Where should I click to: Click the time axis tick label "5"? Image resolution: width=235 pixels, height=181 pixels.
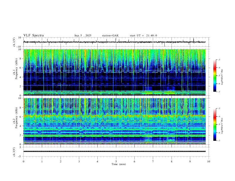coord(116,161)
